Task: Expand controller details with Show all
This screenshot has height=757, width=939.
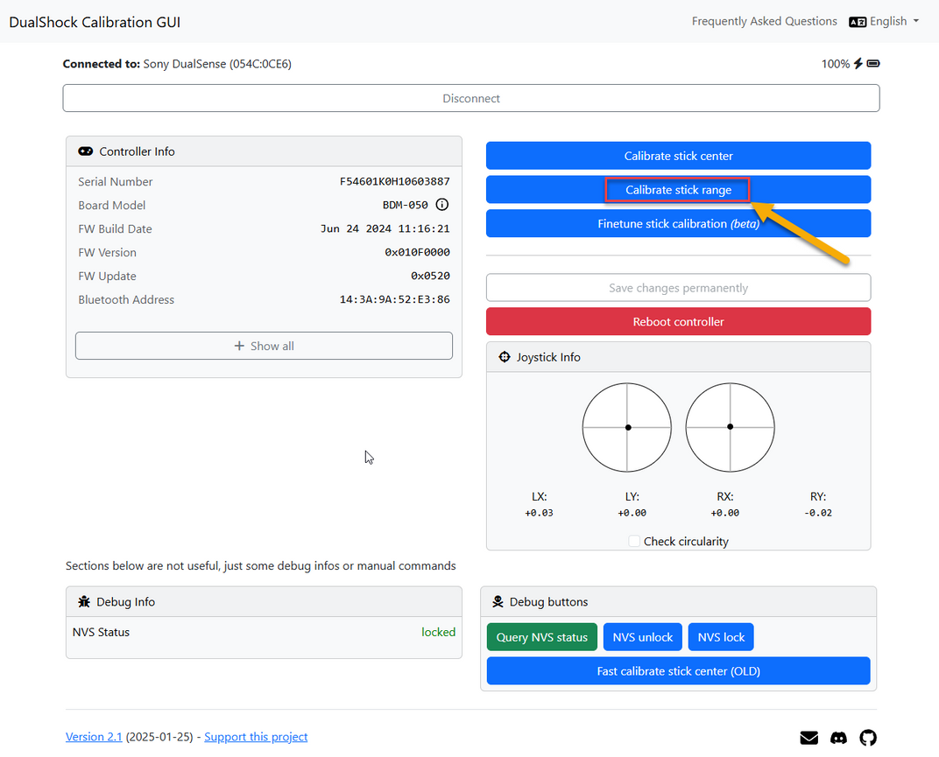Action: point(265,346)
